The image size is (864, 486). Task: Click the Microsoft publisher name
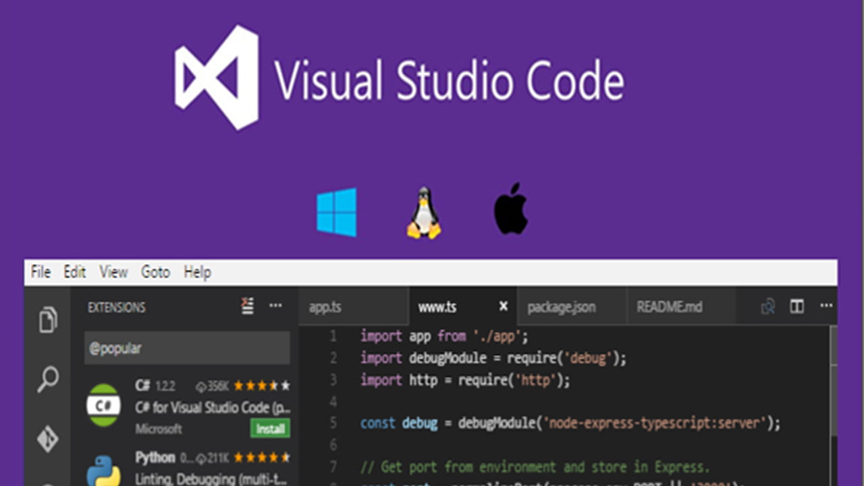point(159,429)
